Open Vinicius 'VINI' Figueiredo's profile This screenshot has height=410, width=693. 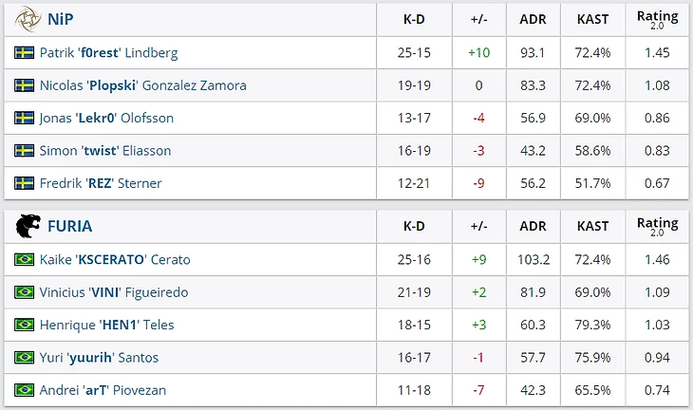(114, 292)
